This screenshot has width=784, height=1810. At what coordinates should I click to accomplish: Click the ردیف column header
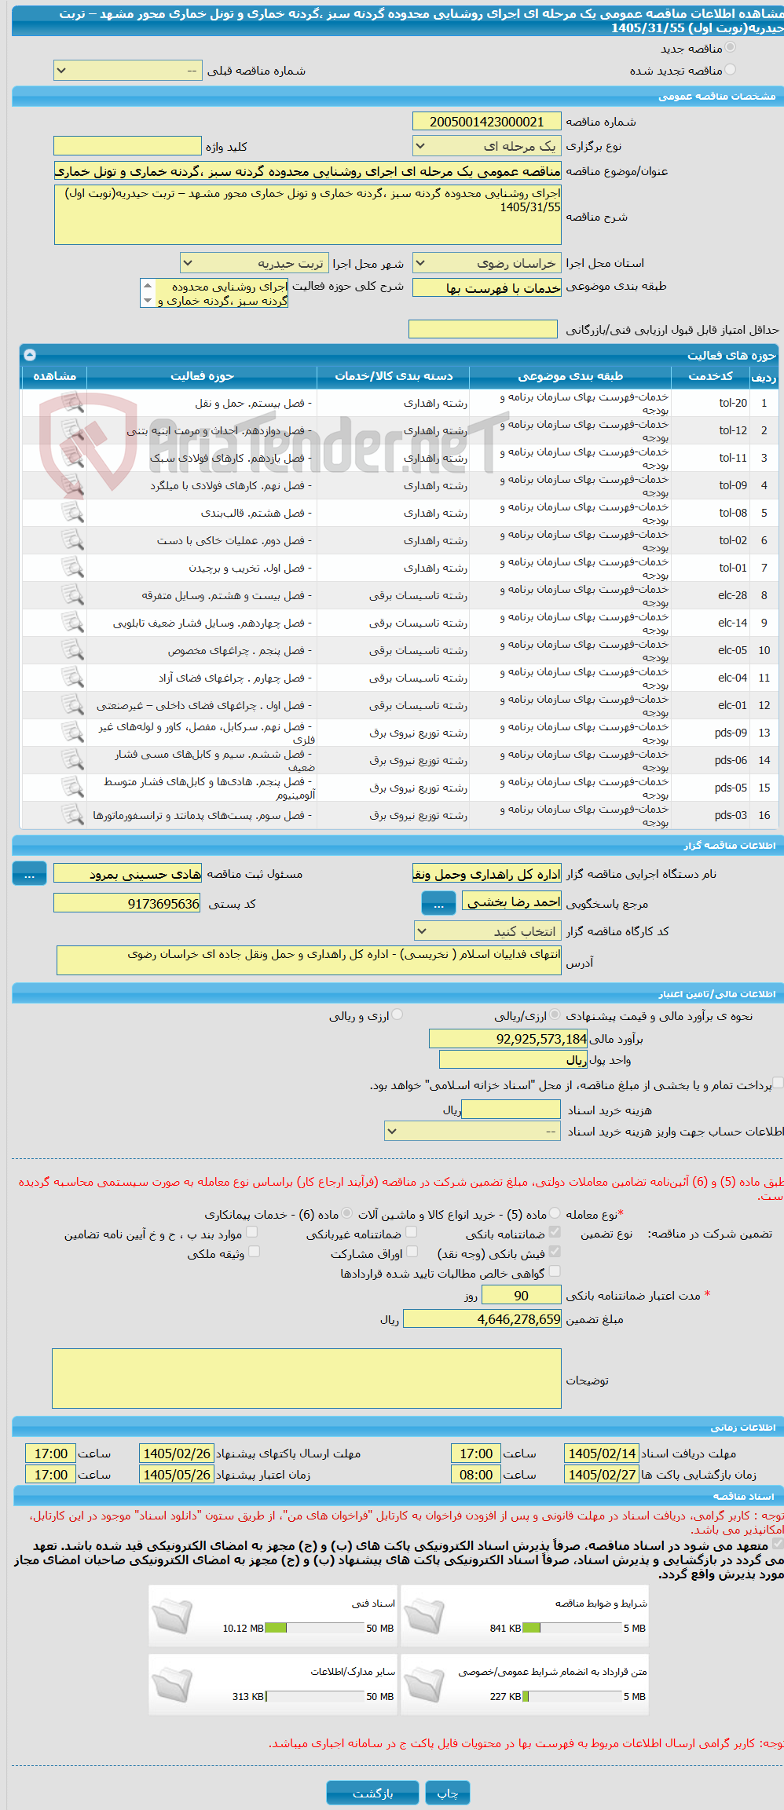pyautogui.click(x=764, y=376)
